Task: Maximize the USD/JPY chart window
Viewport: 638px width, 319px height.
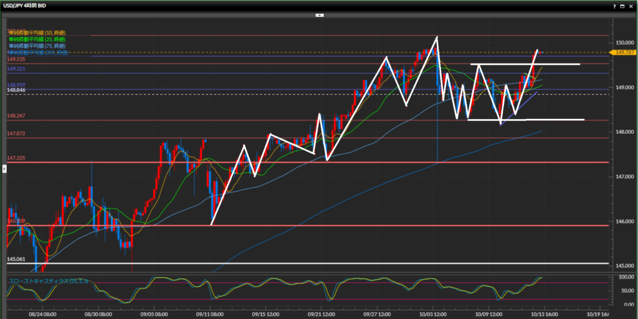Action: (623, 6)
